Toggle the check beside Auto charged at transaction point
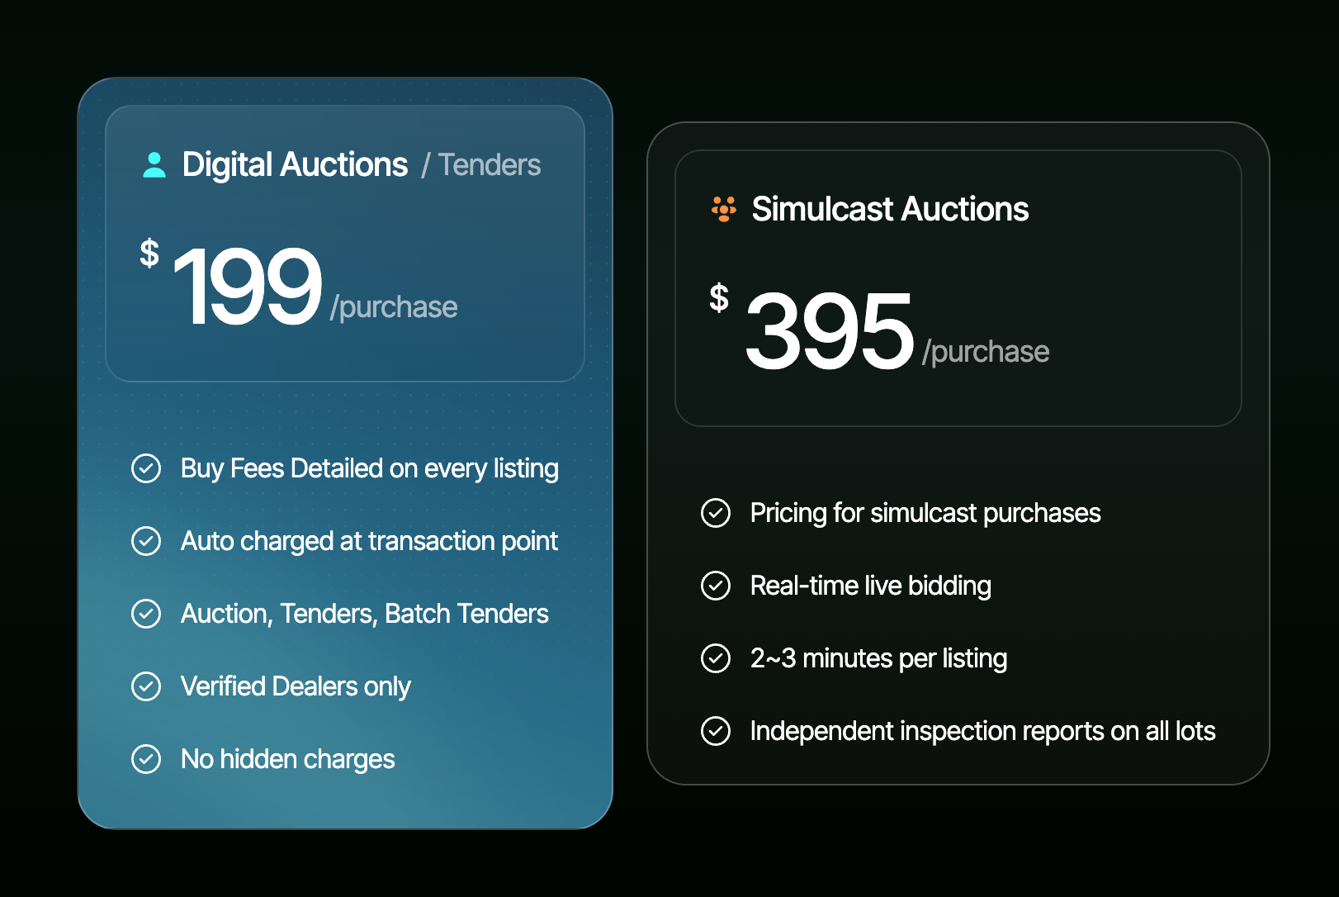The image size is (1339, 897). point(146,541)
